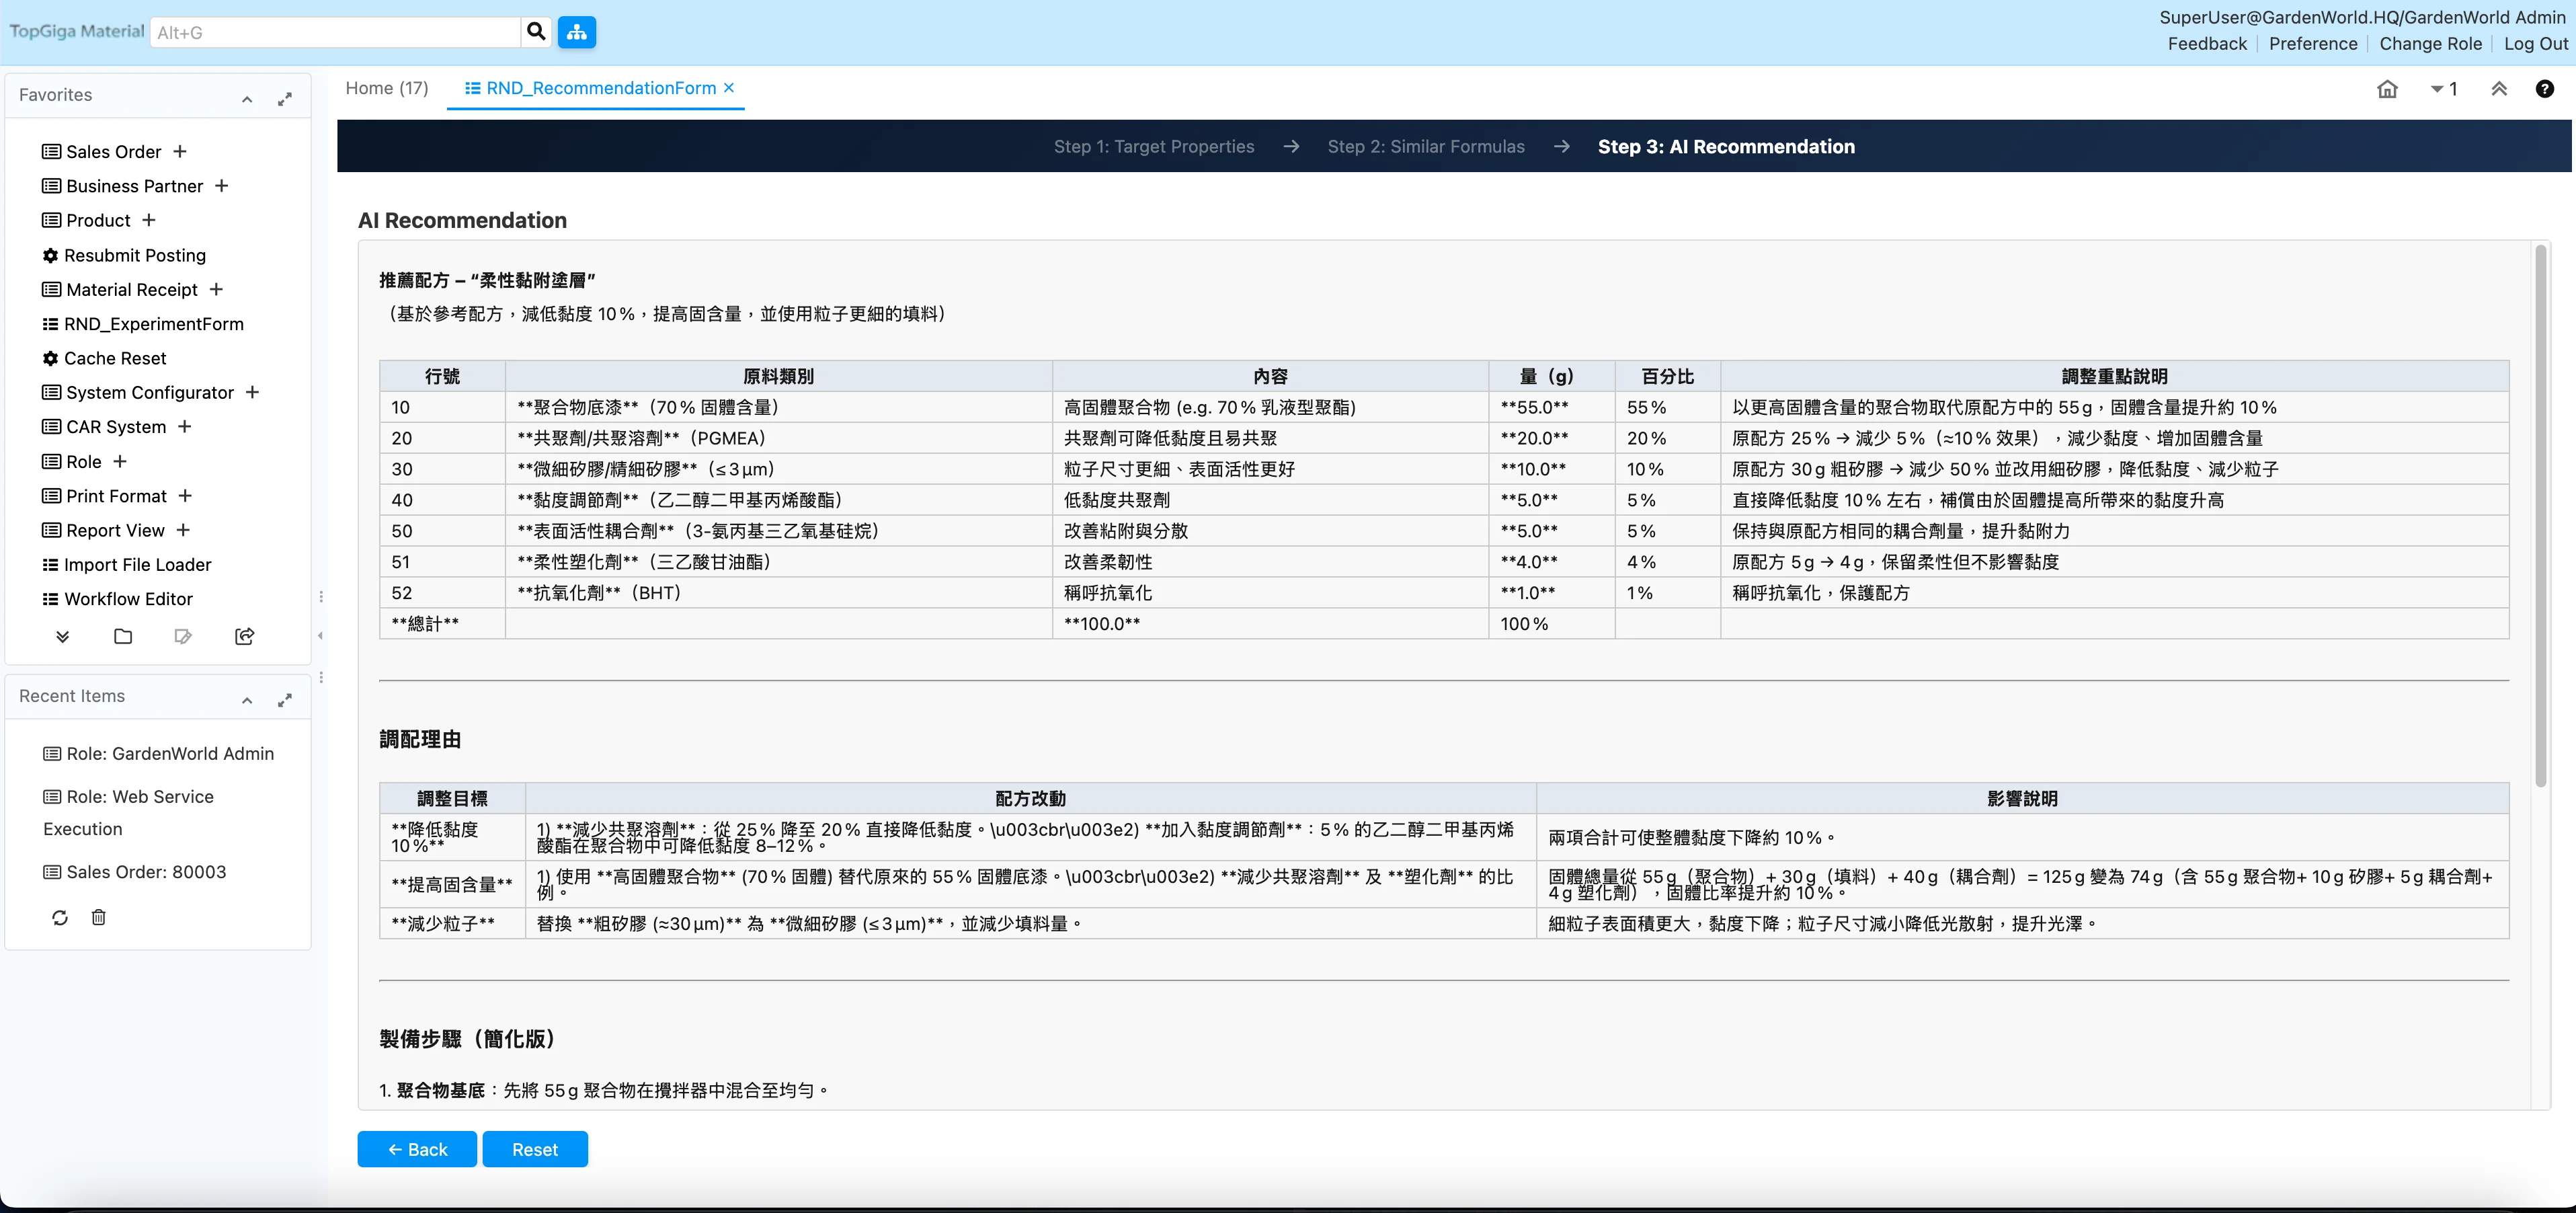Screen dimensions: 2576x1213
Task: Open the Preference menu
Action: (2312, 43)
